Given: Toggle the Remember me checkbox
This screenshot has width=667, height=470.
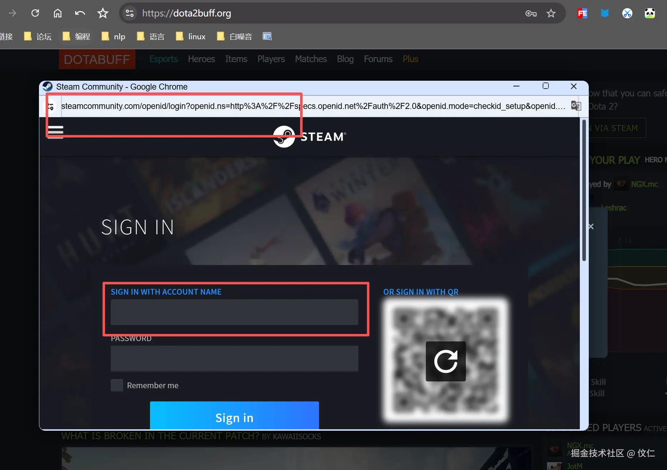Looking at the screenshot, I should [117, 385].
